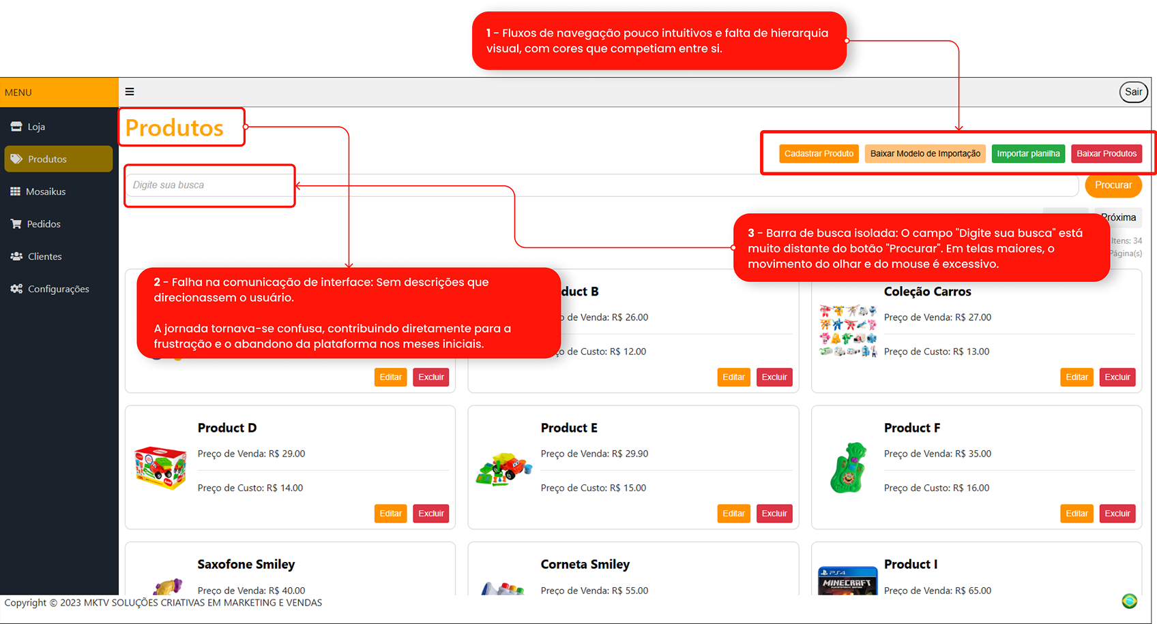Click the Cadastrar Produto button
Viewport: 1157px width, 624px height.
[819, 153]
